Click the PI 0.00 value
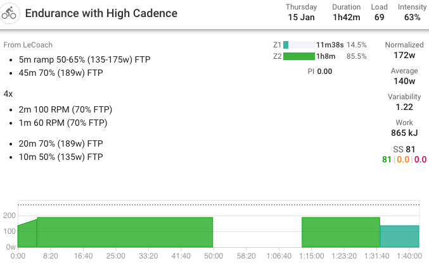This screenshot has height=268, width=429. click(319, 71)
